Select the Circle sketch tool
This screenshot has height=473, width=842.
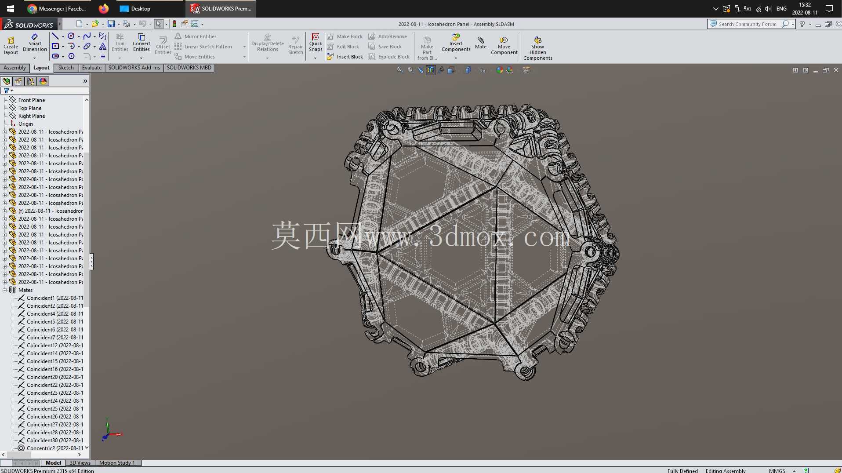pos(71,36)
